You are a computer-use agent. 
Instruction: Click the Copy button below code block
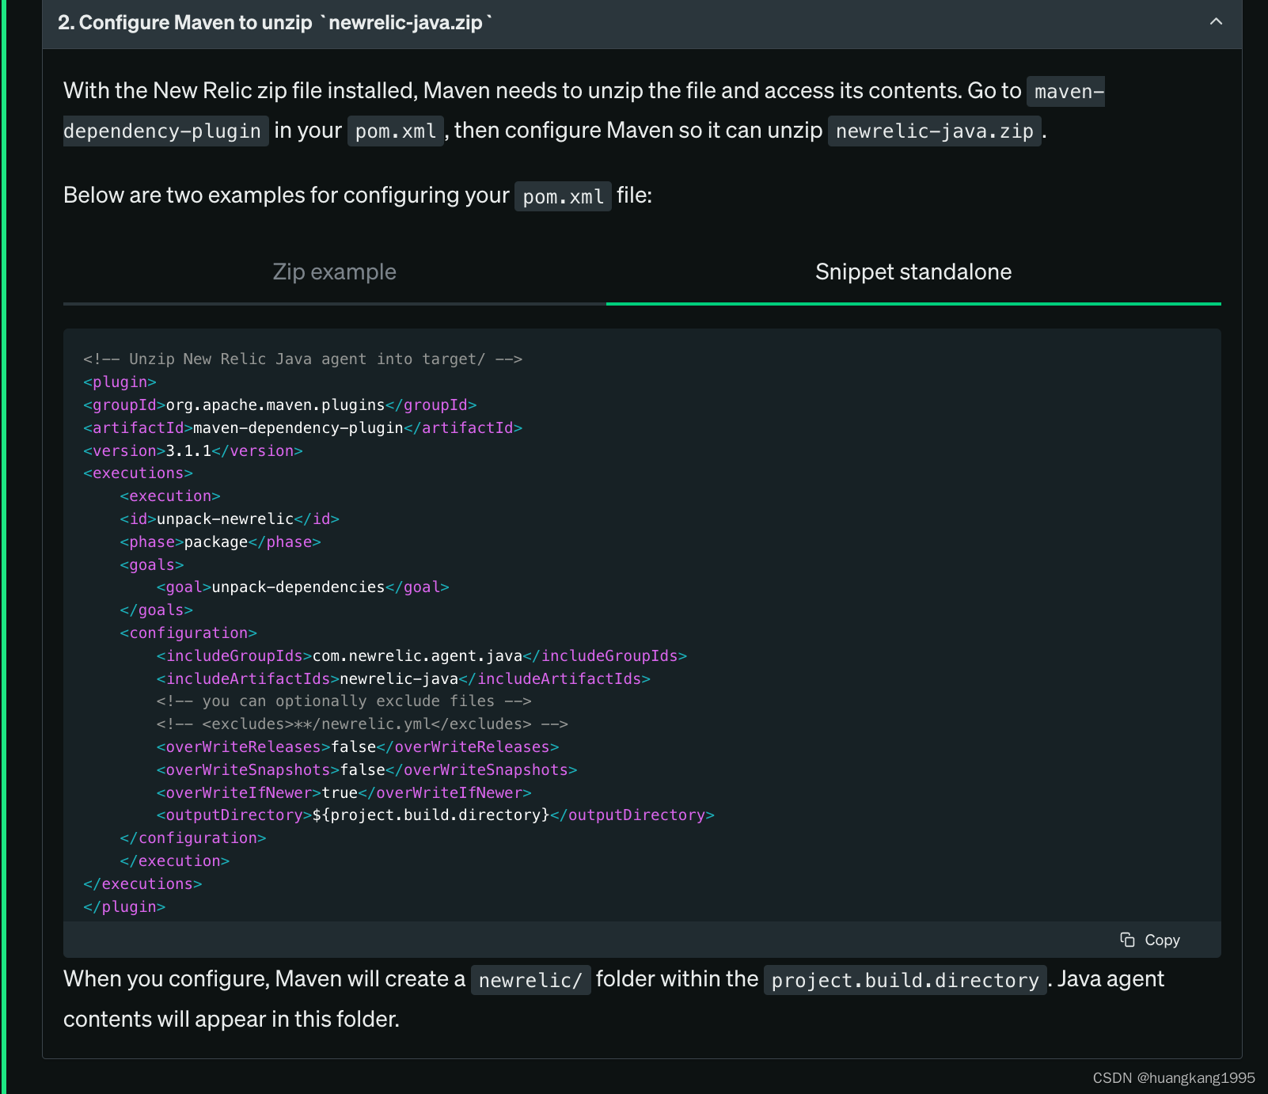coord(1150,940)
